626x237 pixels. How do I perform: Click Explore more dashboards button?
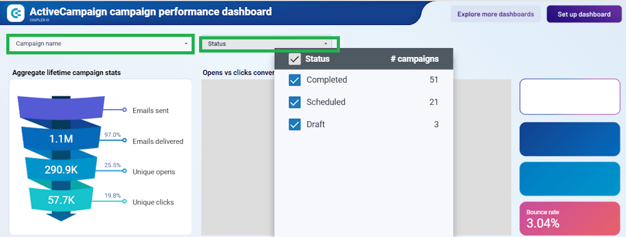tap(495, 14)
